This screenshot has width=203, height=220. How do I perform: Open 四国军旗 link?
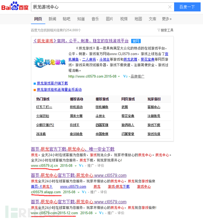tap(102, 125)
